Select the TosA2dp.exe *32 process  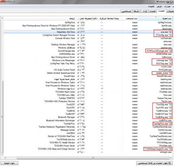164,104
